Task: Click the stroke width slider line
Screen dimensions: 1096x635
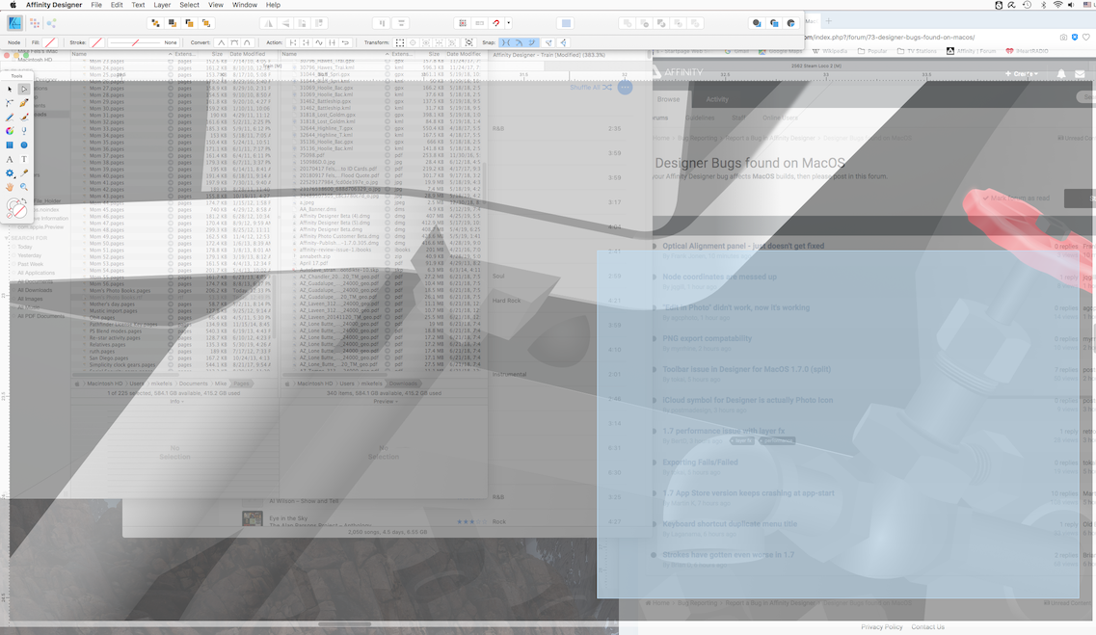Action: [x=135, y=42]
